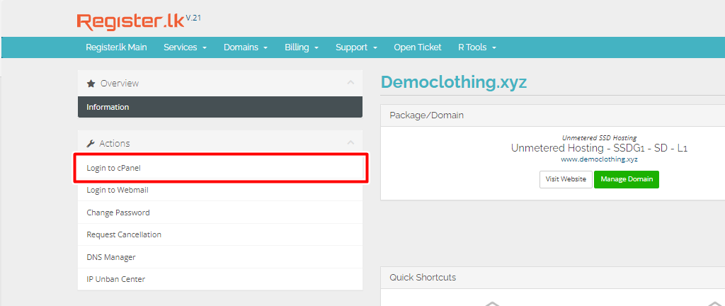
Task: Click Login to Webmail
Action: coord(220,190)
